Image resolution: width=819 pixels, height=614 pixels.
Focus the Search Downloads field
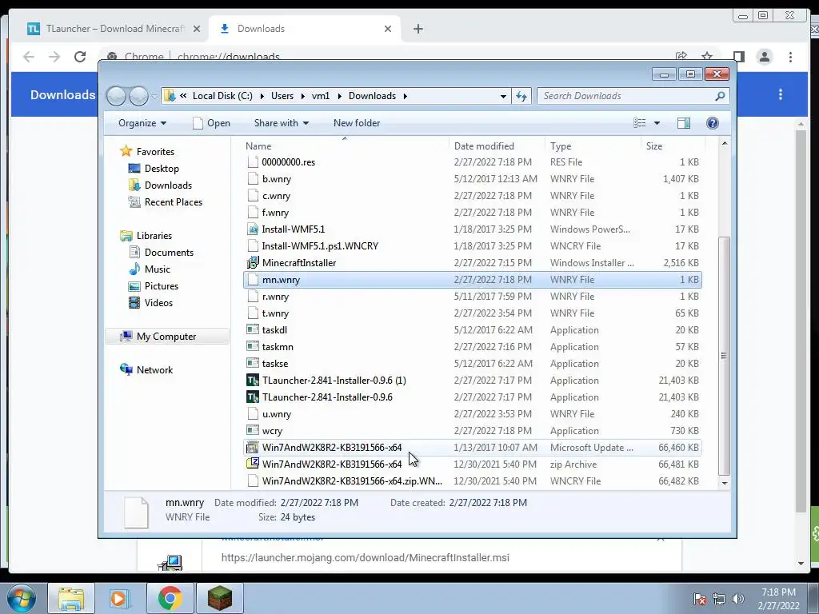(x=627, y=96)
